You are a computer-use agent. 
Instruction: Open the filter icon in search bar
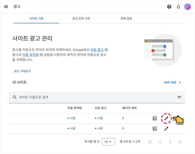(x=179, y=97)
